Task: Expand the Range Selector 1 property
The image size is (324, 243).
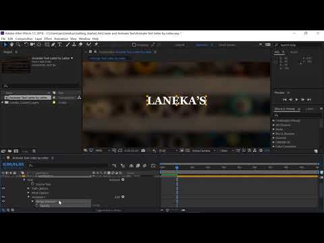Action: [x=33, y=201]
